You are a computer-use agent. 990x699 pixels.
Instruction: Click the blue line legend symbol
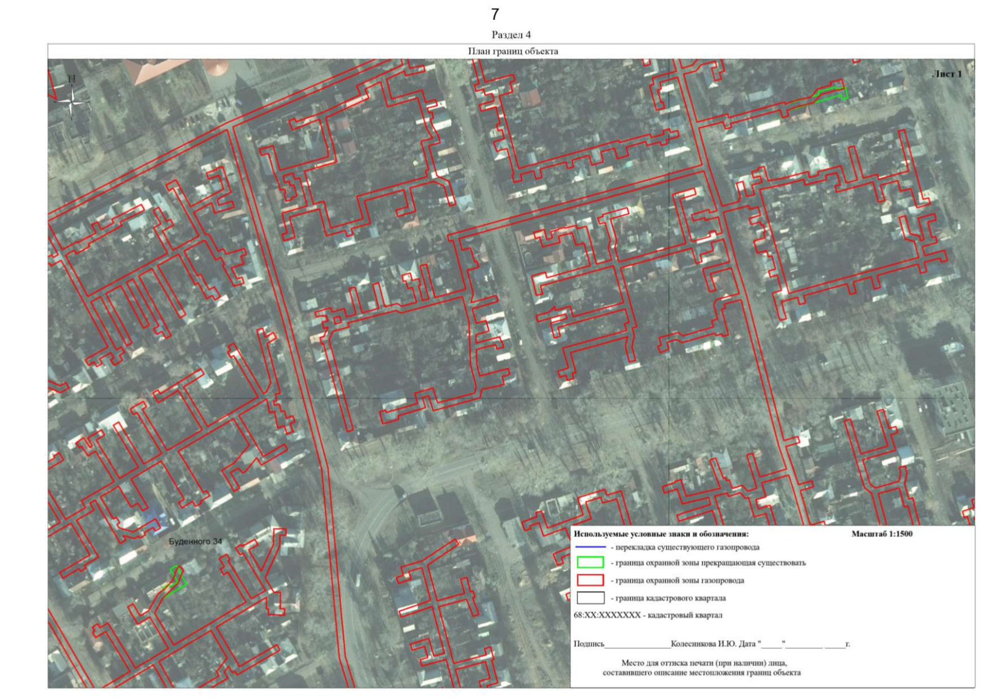click(590, 548)
